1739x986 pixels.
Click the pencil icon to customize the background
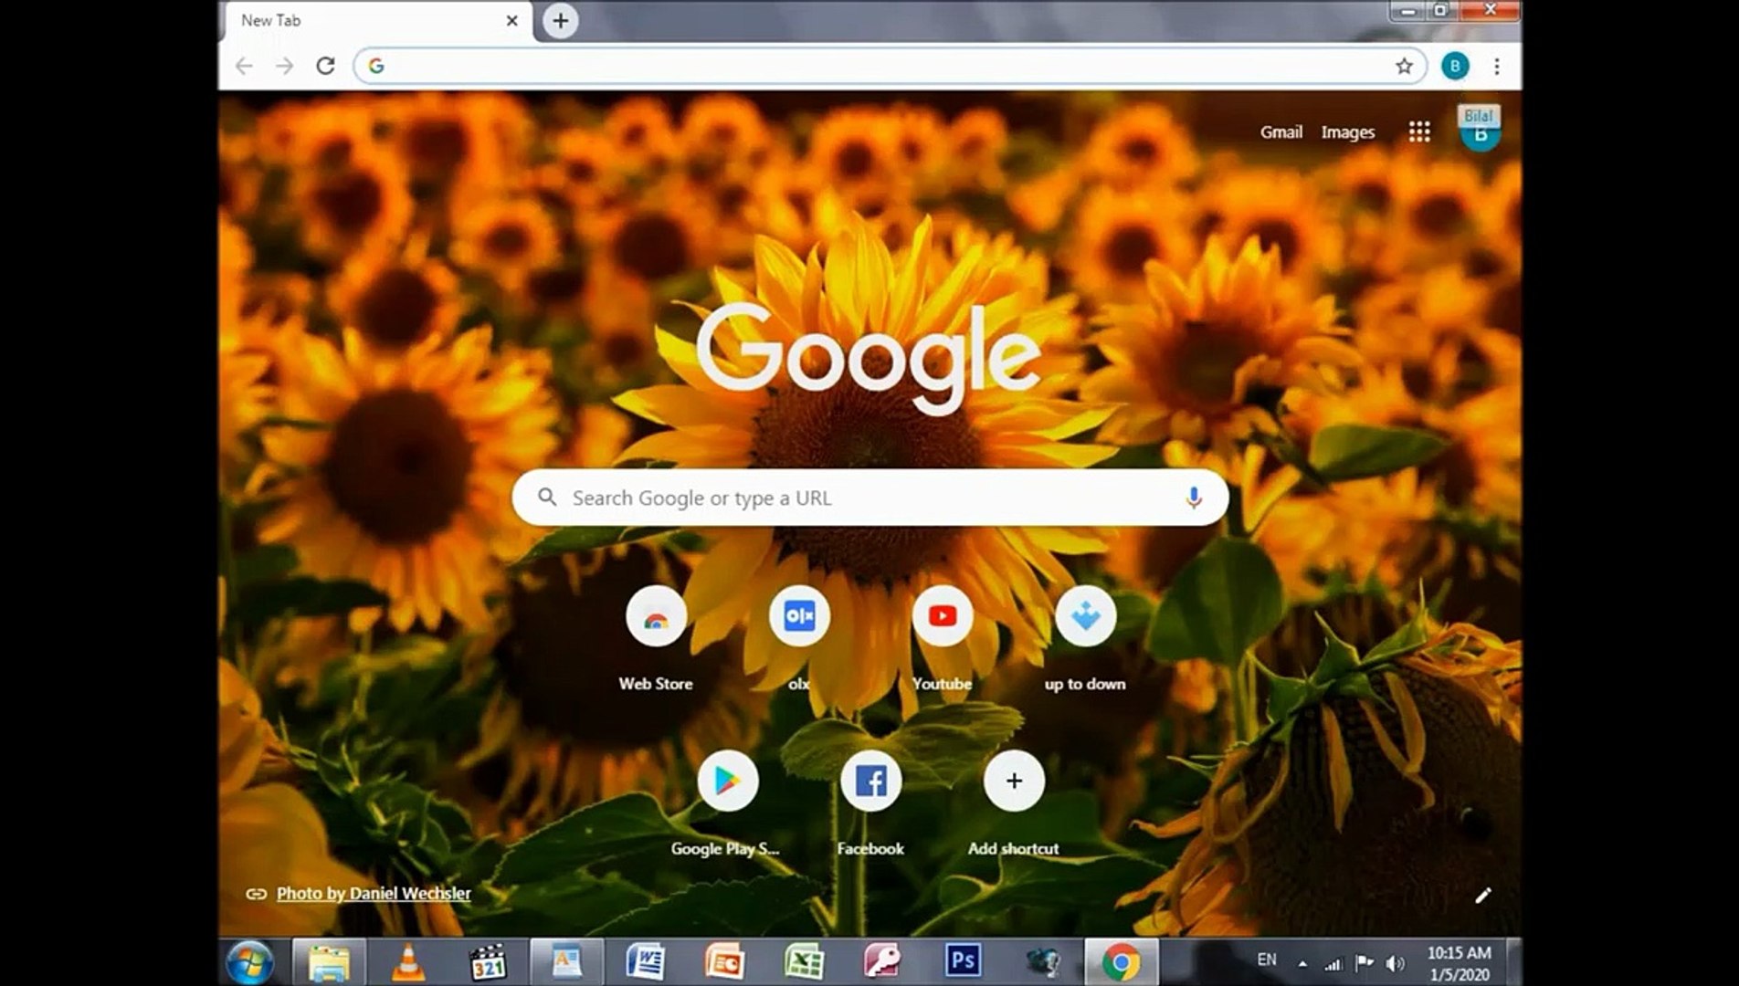point(1485,895)
